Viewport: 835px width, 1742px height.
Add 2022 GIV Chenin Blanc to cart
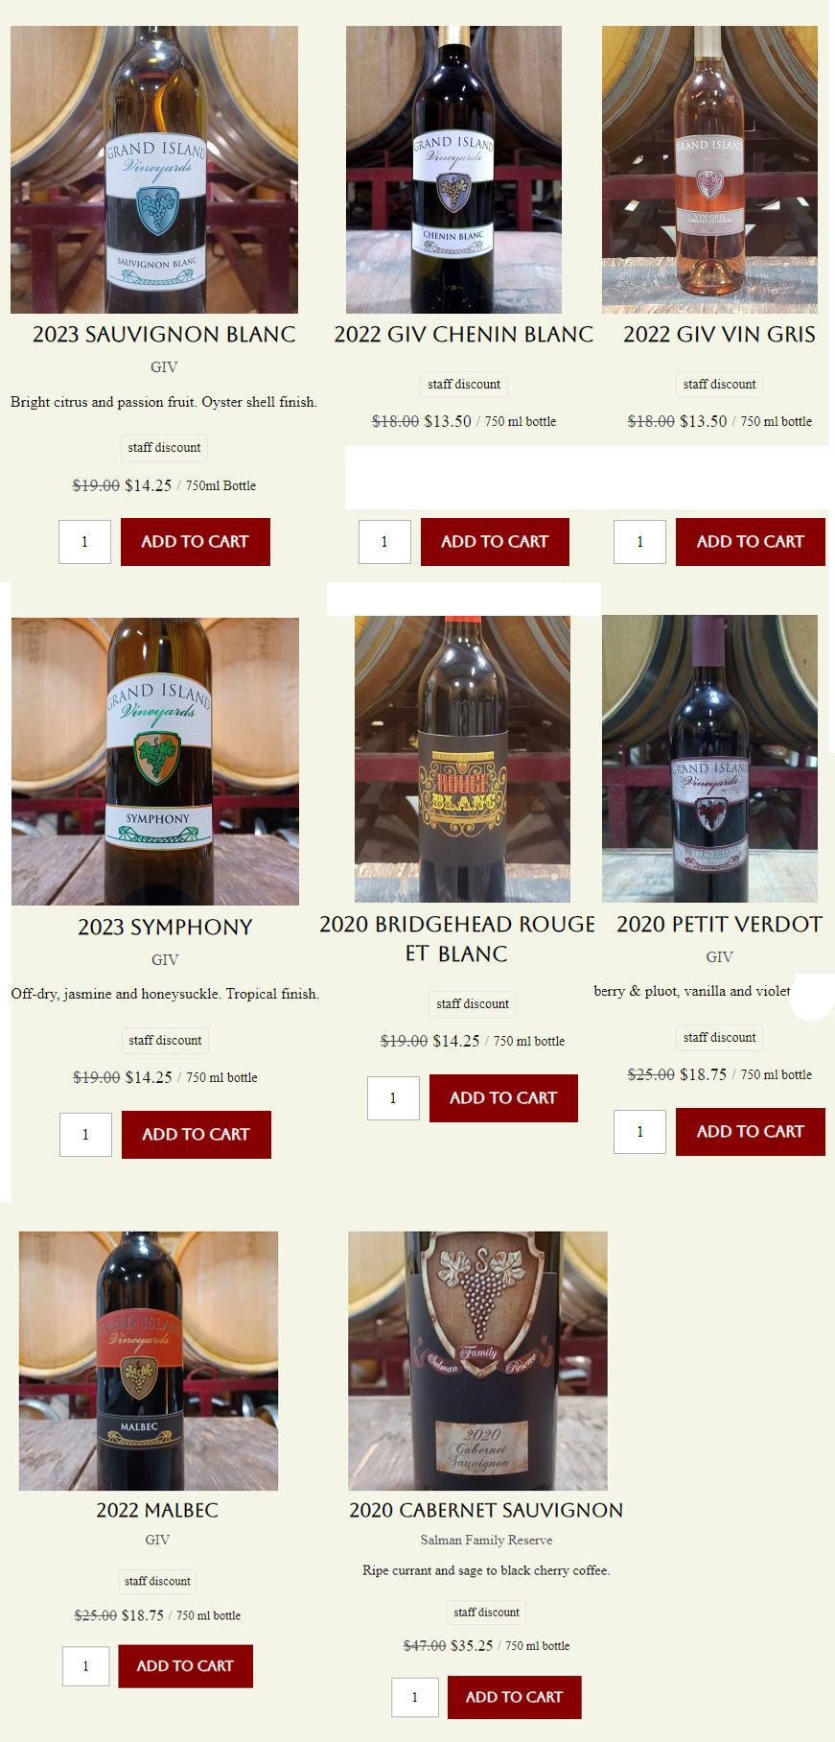tap(495, 542)
